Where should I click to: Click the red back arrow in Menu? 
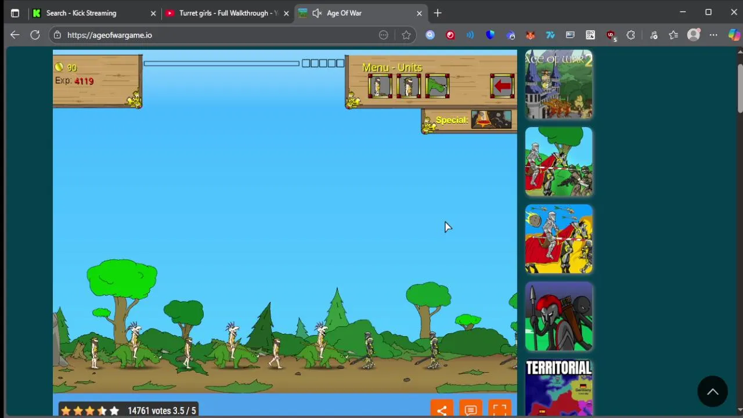coord(502,86)
